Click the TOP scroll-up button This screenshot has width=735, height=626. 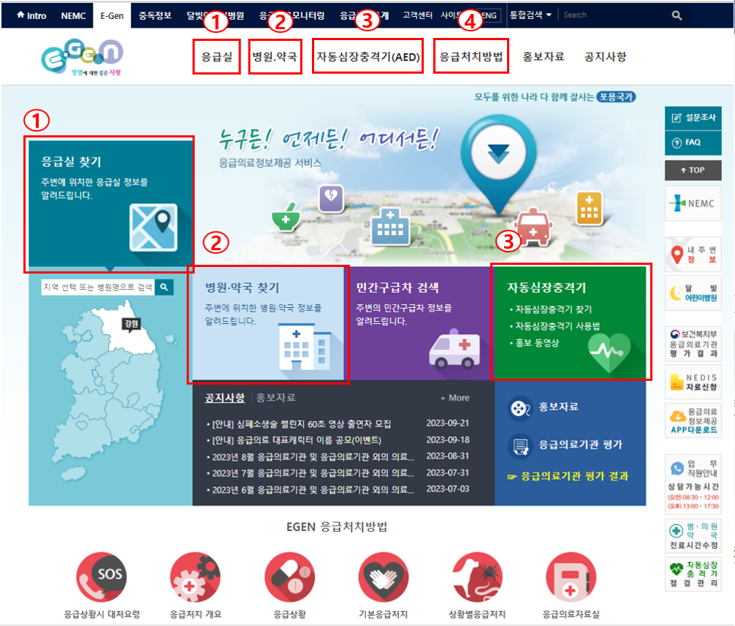pos(693,171)
